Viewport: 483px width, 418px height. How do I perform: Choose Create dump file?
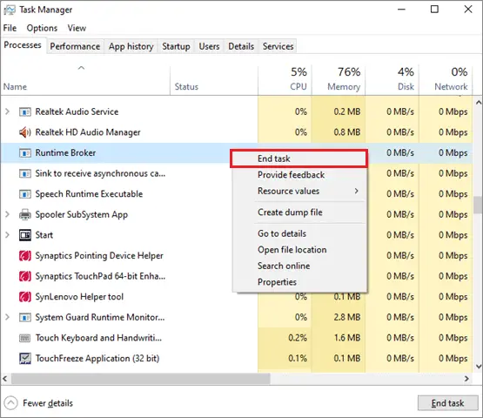point(299,212)
